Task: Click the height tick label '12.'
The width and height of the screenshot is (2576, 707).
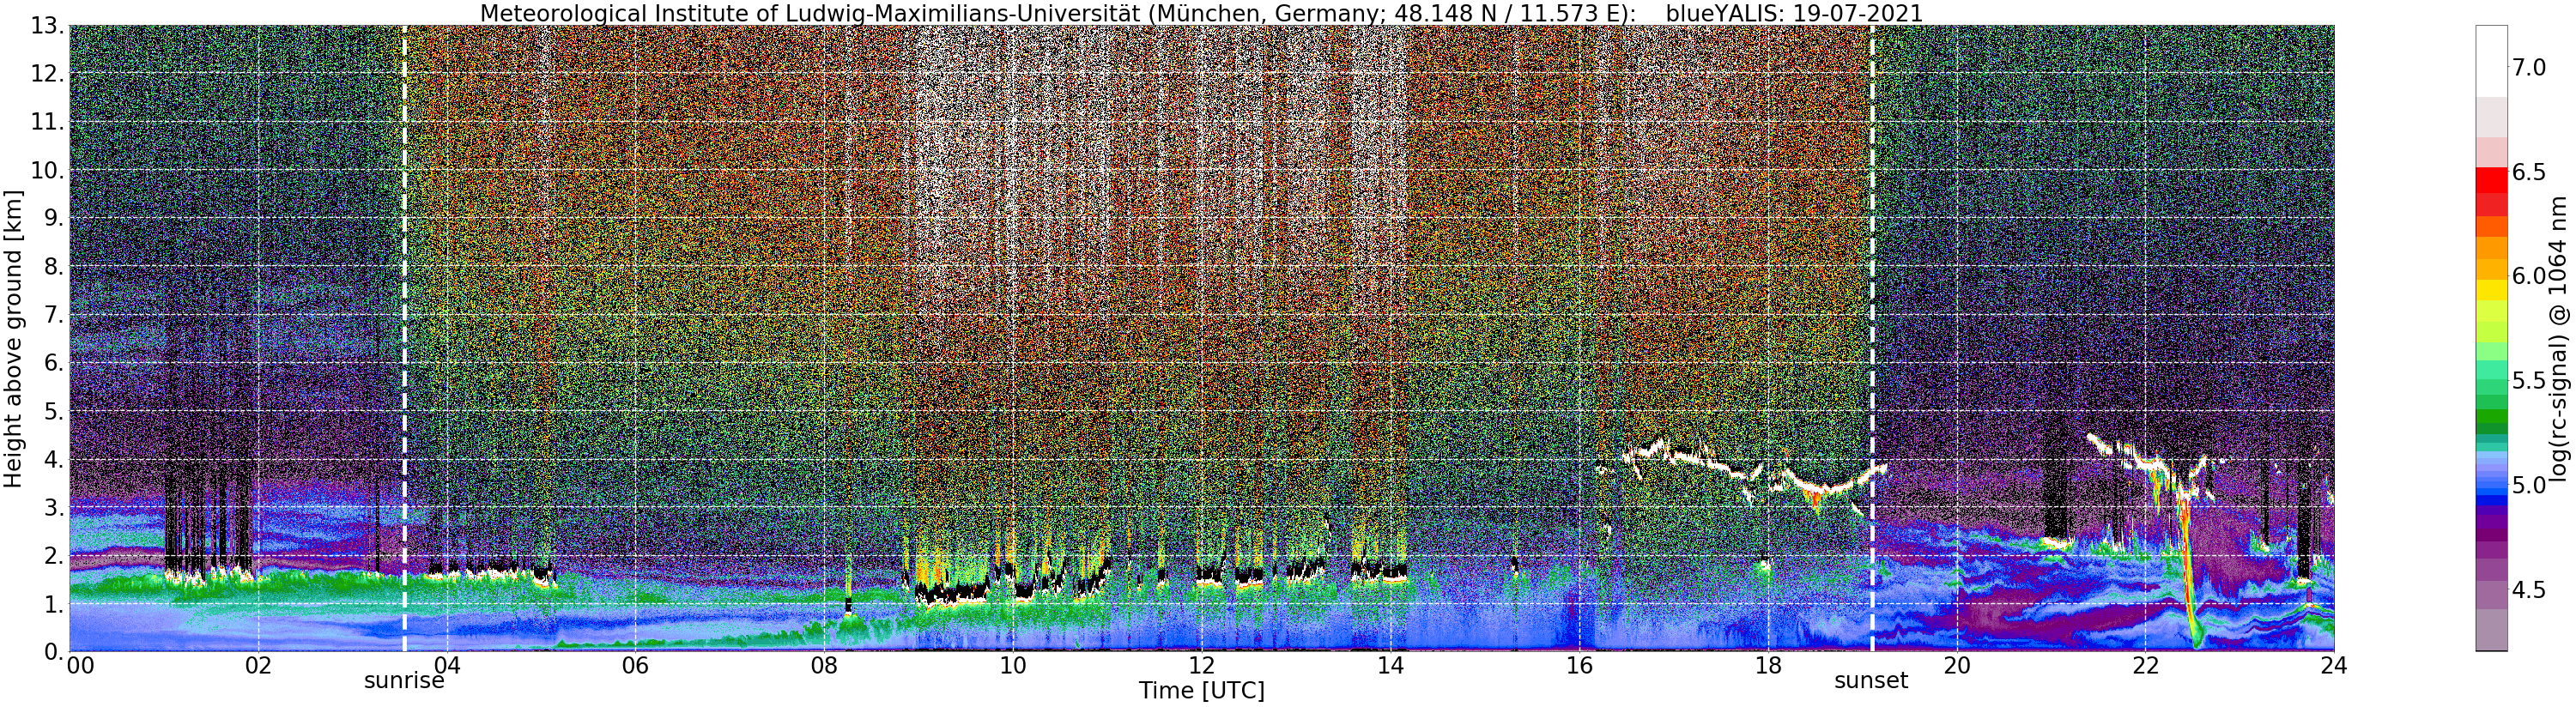Action: (46, 74)
